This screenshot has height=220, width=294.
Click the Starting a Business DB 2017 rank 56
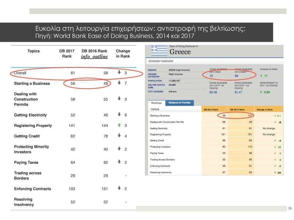click(73, 83)
